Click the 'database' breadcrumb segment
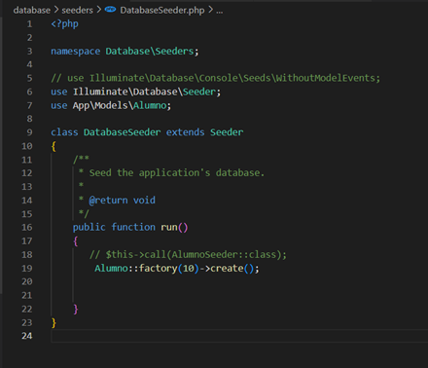The width and height of the screenshot is (428, 368). click(32, 11)
